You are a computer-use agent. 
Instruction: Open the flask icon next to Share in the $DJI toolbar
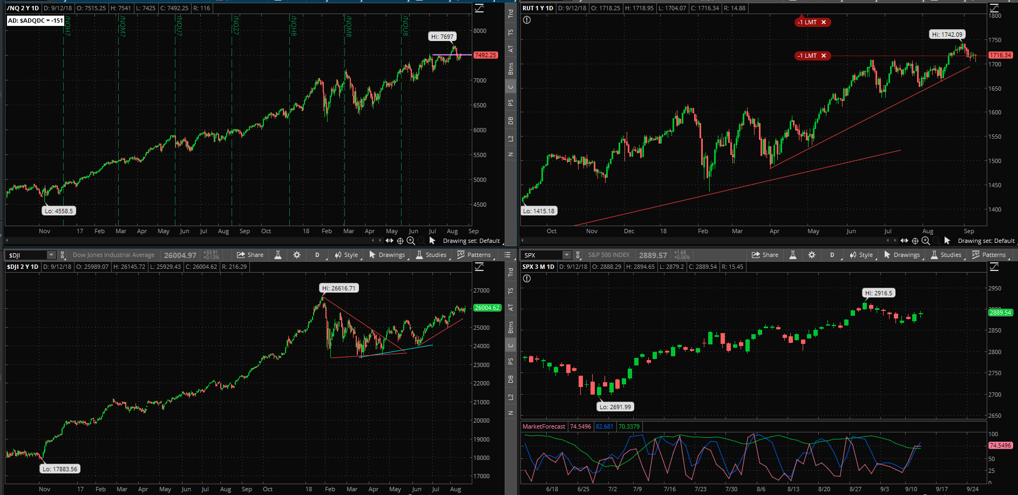[278, 255]
